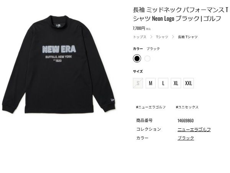Click the #ニューエラゴルフ hashtag
The width and height of the screenshot is (230, 173).
pyautogui.click(x=151, y=107)
